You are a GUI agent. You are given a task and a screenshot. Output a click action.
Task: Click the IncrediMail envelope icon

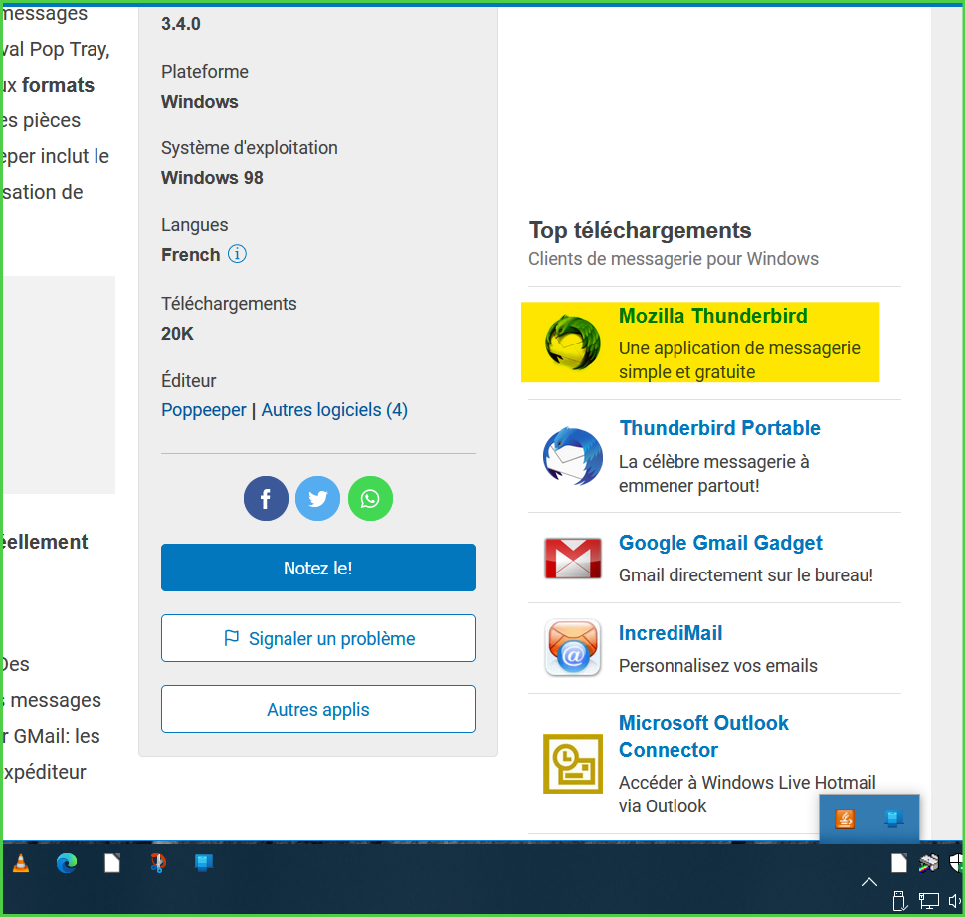pyautogui.click(x=572, y=648)
